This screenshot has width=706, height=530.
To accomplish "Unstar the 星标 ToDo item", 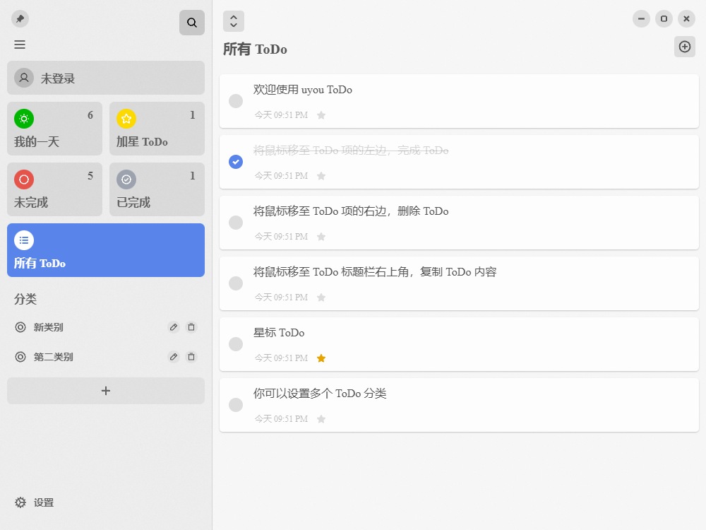I will point(321,358).
